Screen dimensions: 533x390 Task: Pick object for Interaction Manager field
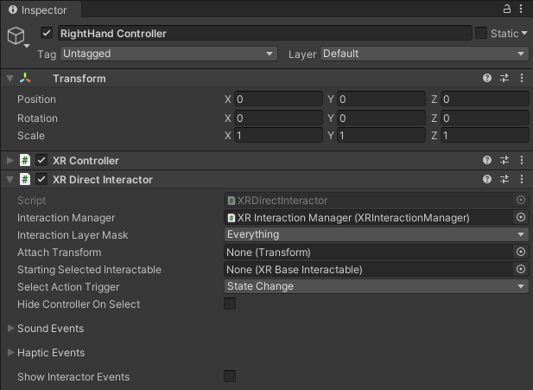520,218
